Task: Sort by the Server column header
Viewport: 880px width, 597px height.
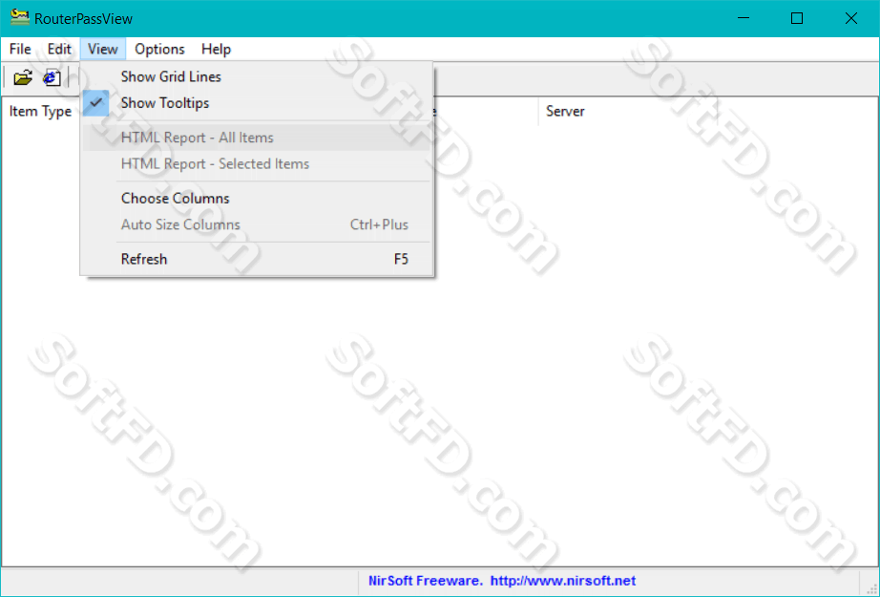Action: [627, 111]
